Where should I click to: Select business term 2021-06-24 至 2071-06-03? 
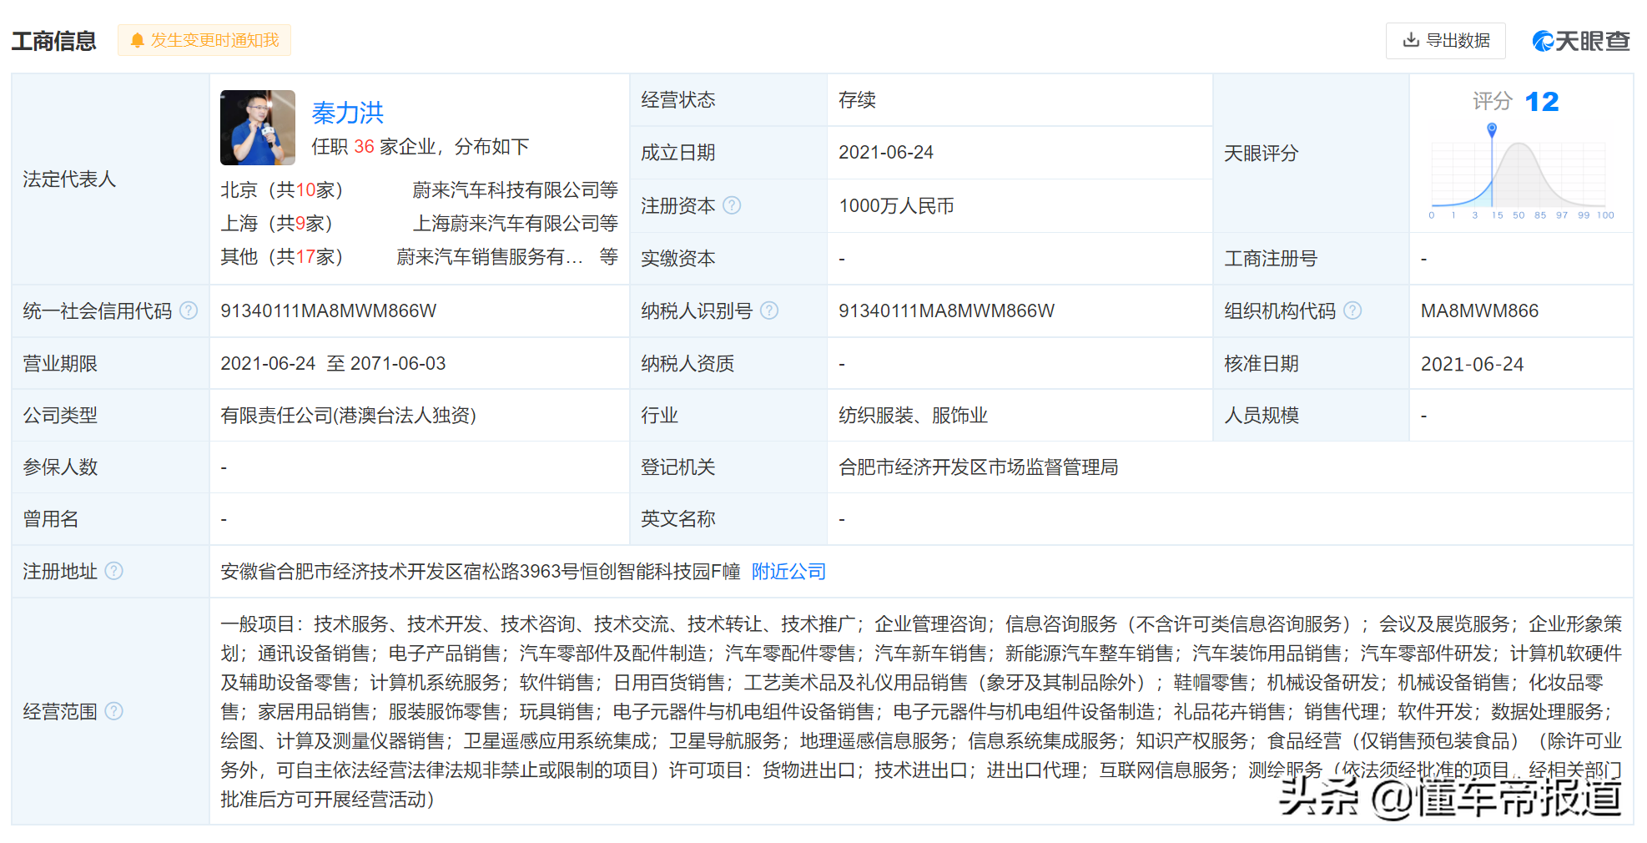tap(333, 364)
